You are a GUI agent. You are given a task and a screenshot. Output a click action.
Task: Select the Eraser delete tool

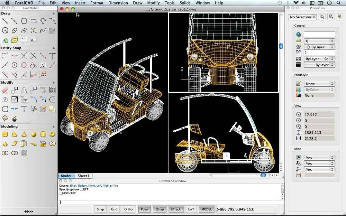(x=5, y=90)
